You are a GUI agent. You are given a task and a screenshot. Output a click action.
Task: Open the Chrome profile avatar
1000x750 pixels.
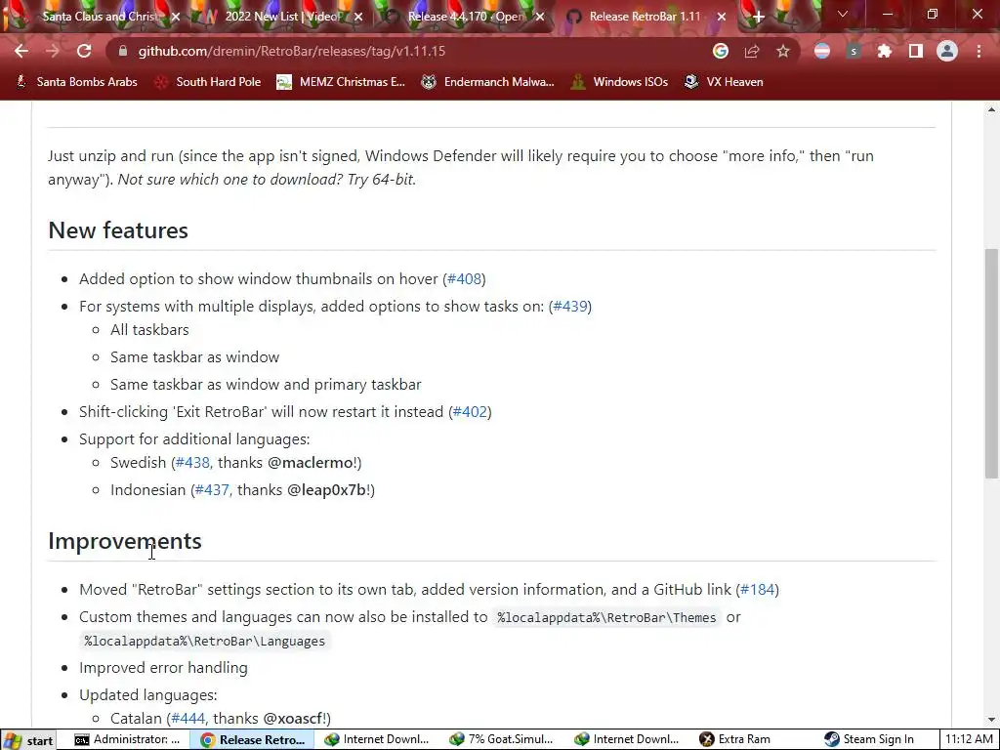947,51
